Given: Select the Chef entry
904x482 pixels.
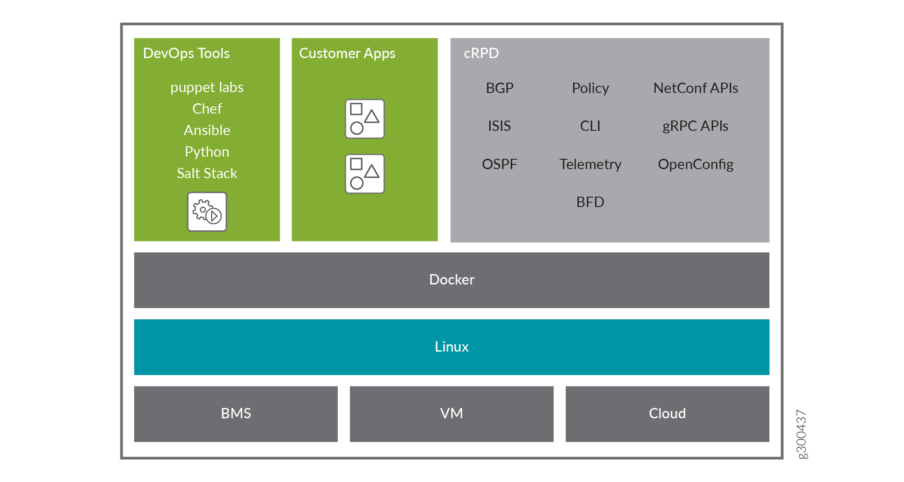Looking at the screenshot, I should tap(207, 108).
